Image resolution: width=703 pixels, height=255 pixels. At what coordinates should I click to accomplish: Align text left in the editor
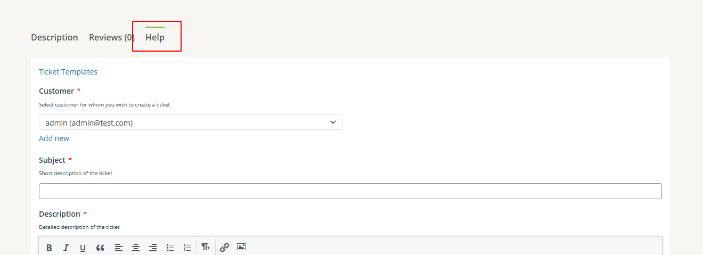[x=119, y=248]
